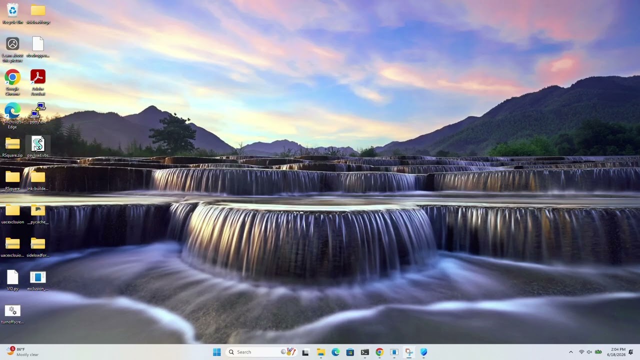Screen dimensions: 640x360
Task: Select the Microsoft Edge desktop shortcut
Action: (x=12, y=116)
